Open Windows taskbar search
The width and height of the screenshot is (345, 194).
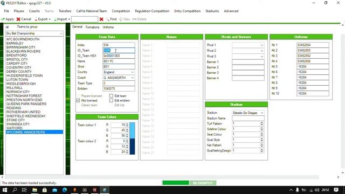15,190
